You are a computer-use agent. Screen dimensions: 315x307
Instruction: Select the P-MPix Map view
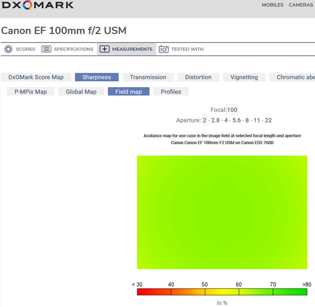point(31,92)
